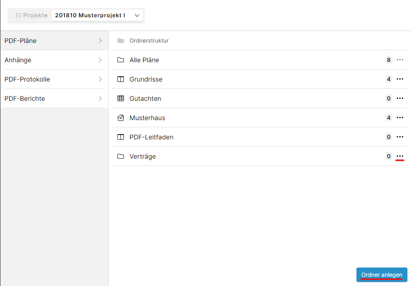
Task: Click the Projekte label
Action: [x=35, y=15]
